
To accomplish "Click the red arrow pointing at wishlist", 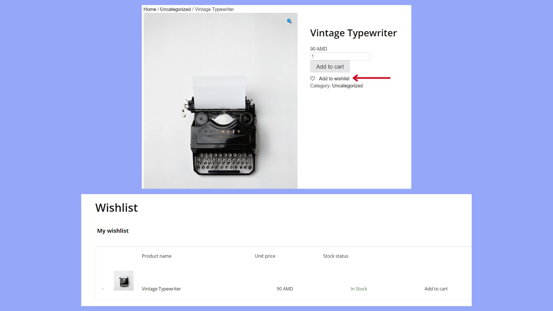I will (x=371, y=78).
